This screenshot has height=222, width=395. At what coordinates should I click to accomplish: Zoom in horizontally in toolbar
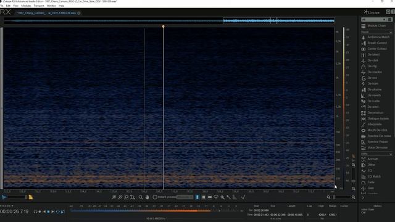click(x=114, y=197)
